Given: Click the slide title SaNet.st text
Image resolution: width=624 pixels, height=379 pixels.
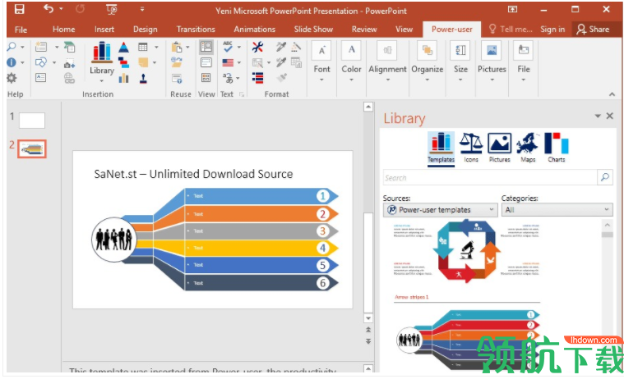Looking at the screenshot, I should click(x=193, y=174).
